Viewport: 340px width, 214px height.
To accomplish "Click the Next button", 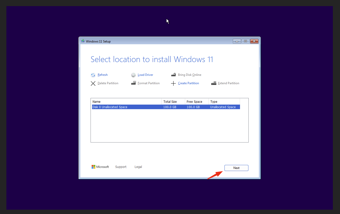I will pos(236,168).
